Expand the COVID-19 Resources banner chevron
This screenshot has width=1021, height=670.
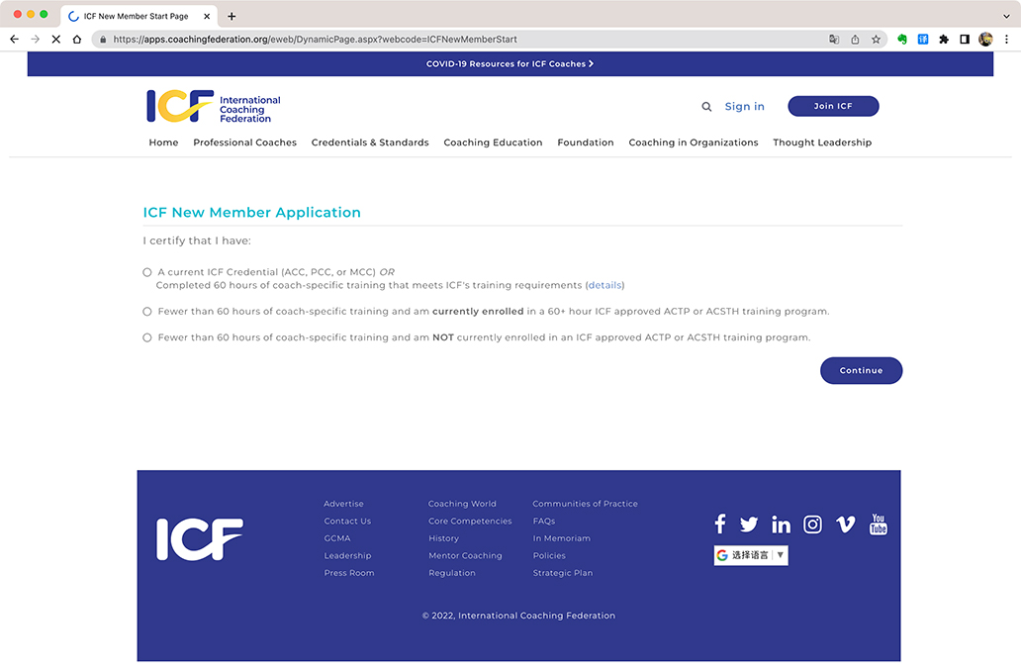click(591, 64)
